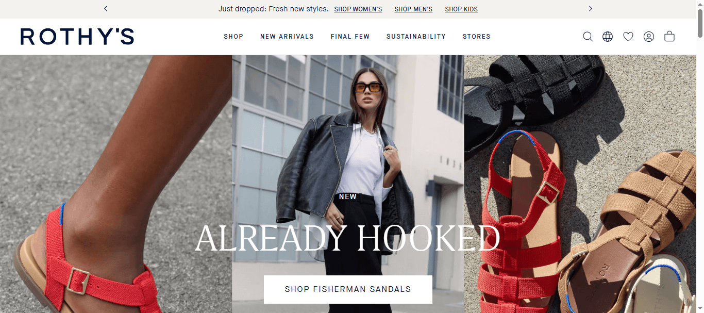Image resolution: width=704 pixels, height=313 pixels.
Task: Click the globe region selector icon
Action: click(x=608, y=37)
